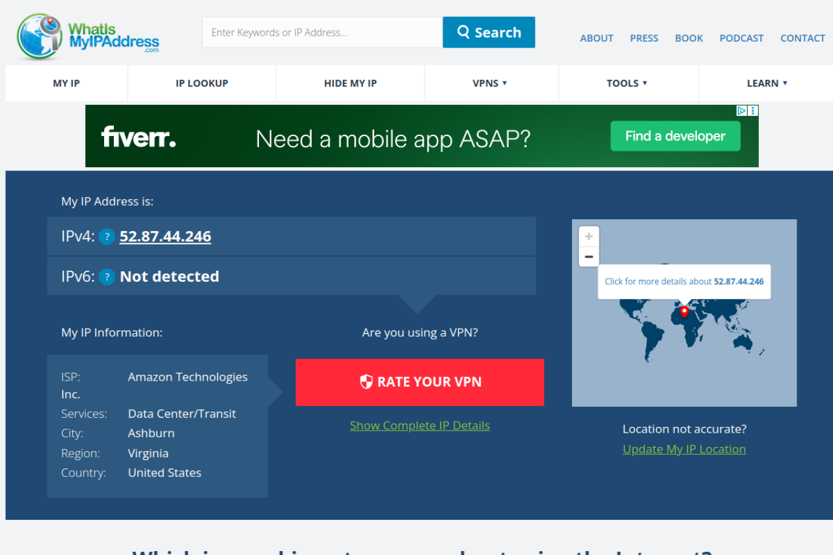
Task: Focus the keywords or IP address search field
Action: point(322,33)
